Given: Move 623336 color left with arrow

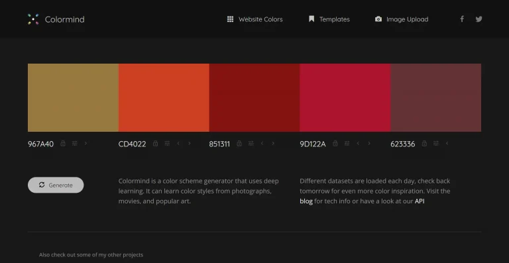Looking at the screenshot, I should 447,143.
